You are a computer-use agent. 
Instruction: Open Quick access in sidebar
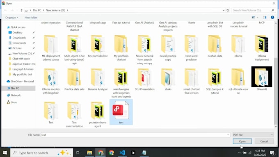(x=18, y=27)
